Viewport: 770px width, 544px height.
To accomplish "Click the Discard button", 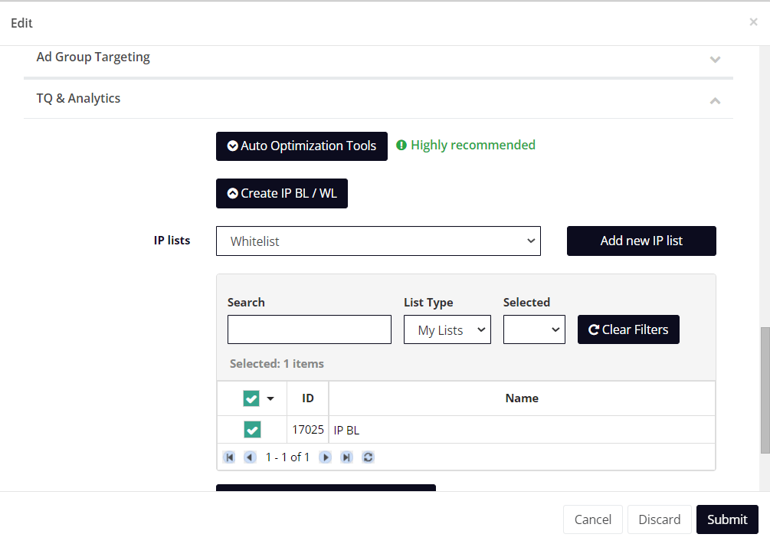I will tap(660, 519).
